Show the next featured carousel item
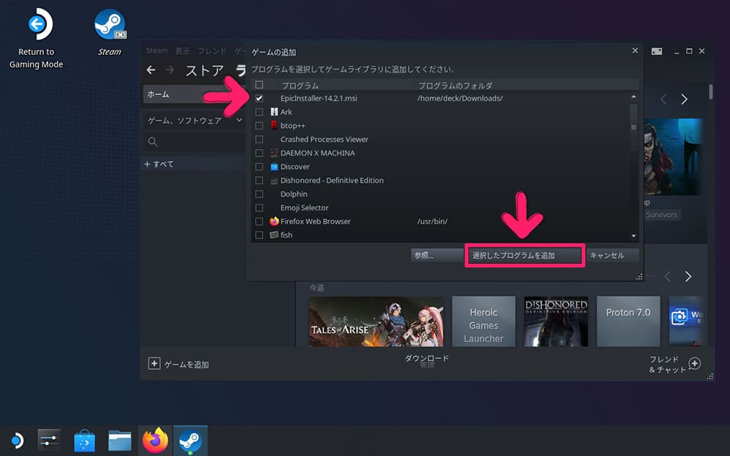Viewport: 730px width, 456px height. pos(684,99)
